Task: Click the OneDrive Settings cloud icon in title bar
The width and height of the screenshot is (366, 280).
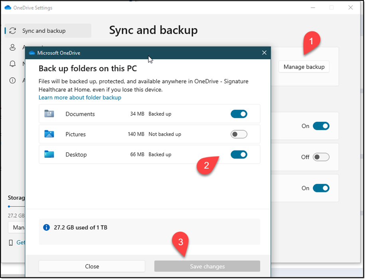Action: [x=8, y=8]
